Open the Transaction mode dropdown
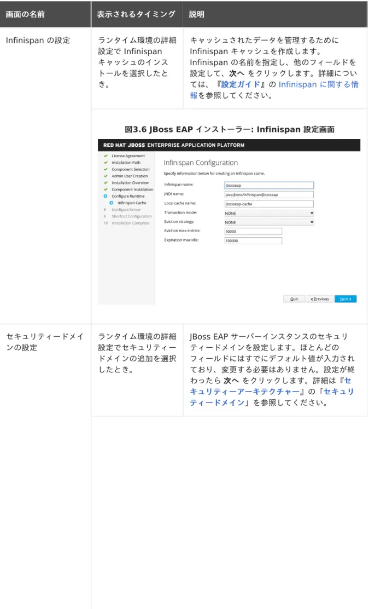Image resolution: width=369 pixels, height=609 pixels. (270, 213)
